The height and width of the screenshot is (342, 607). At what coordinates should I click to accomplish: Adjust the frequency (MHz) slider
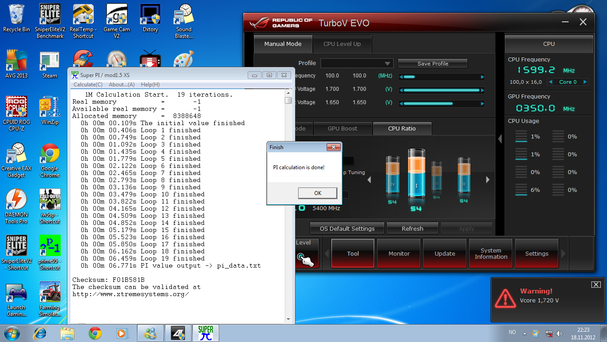[x=441, y=77]
